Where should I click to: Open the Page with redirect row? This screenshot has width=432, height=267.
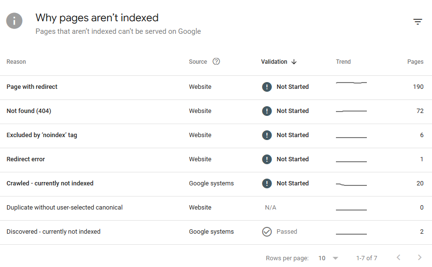[x=32, y=87]
